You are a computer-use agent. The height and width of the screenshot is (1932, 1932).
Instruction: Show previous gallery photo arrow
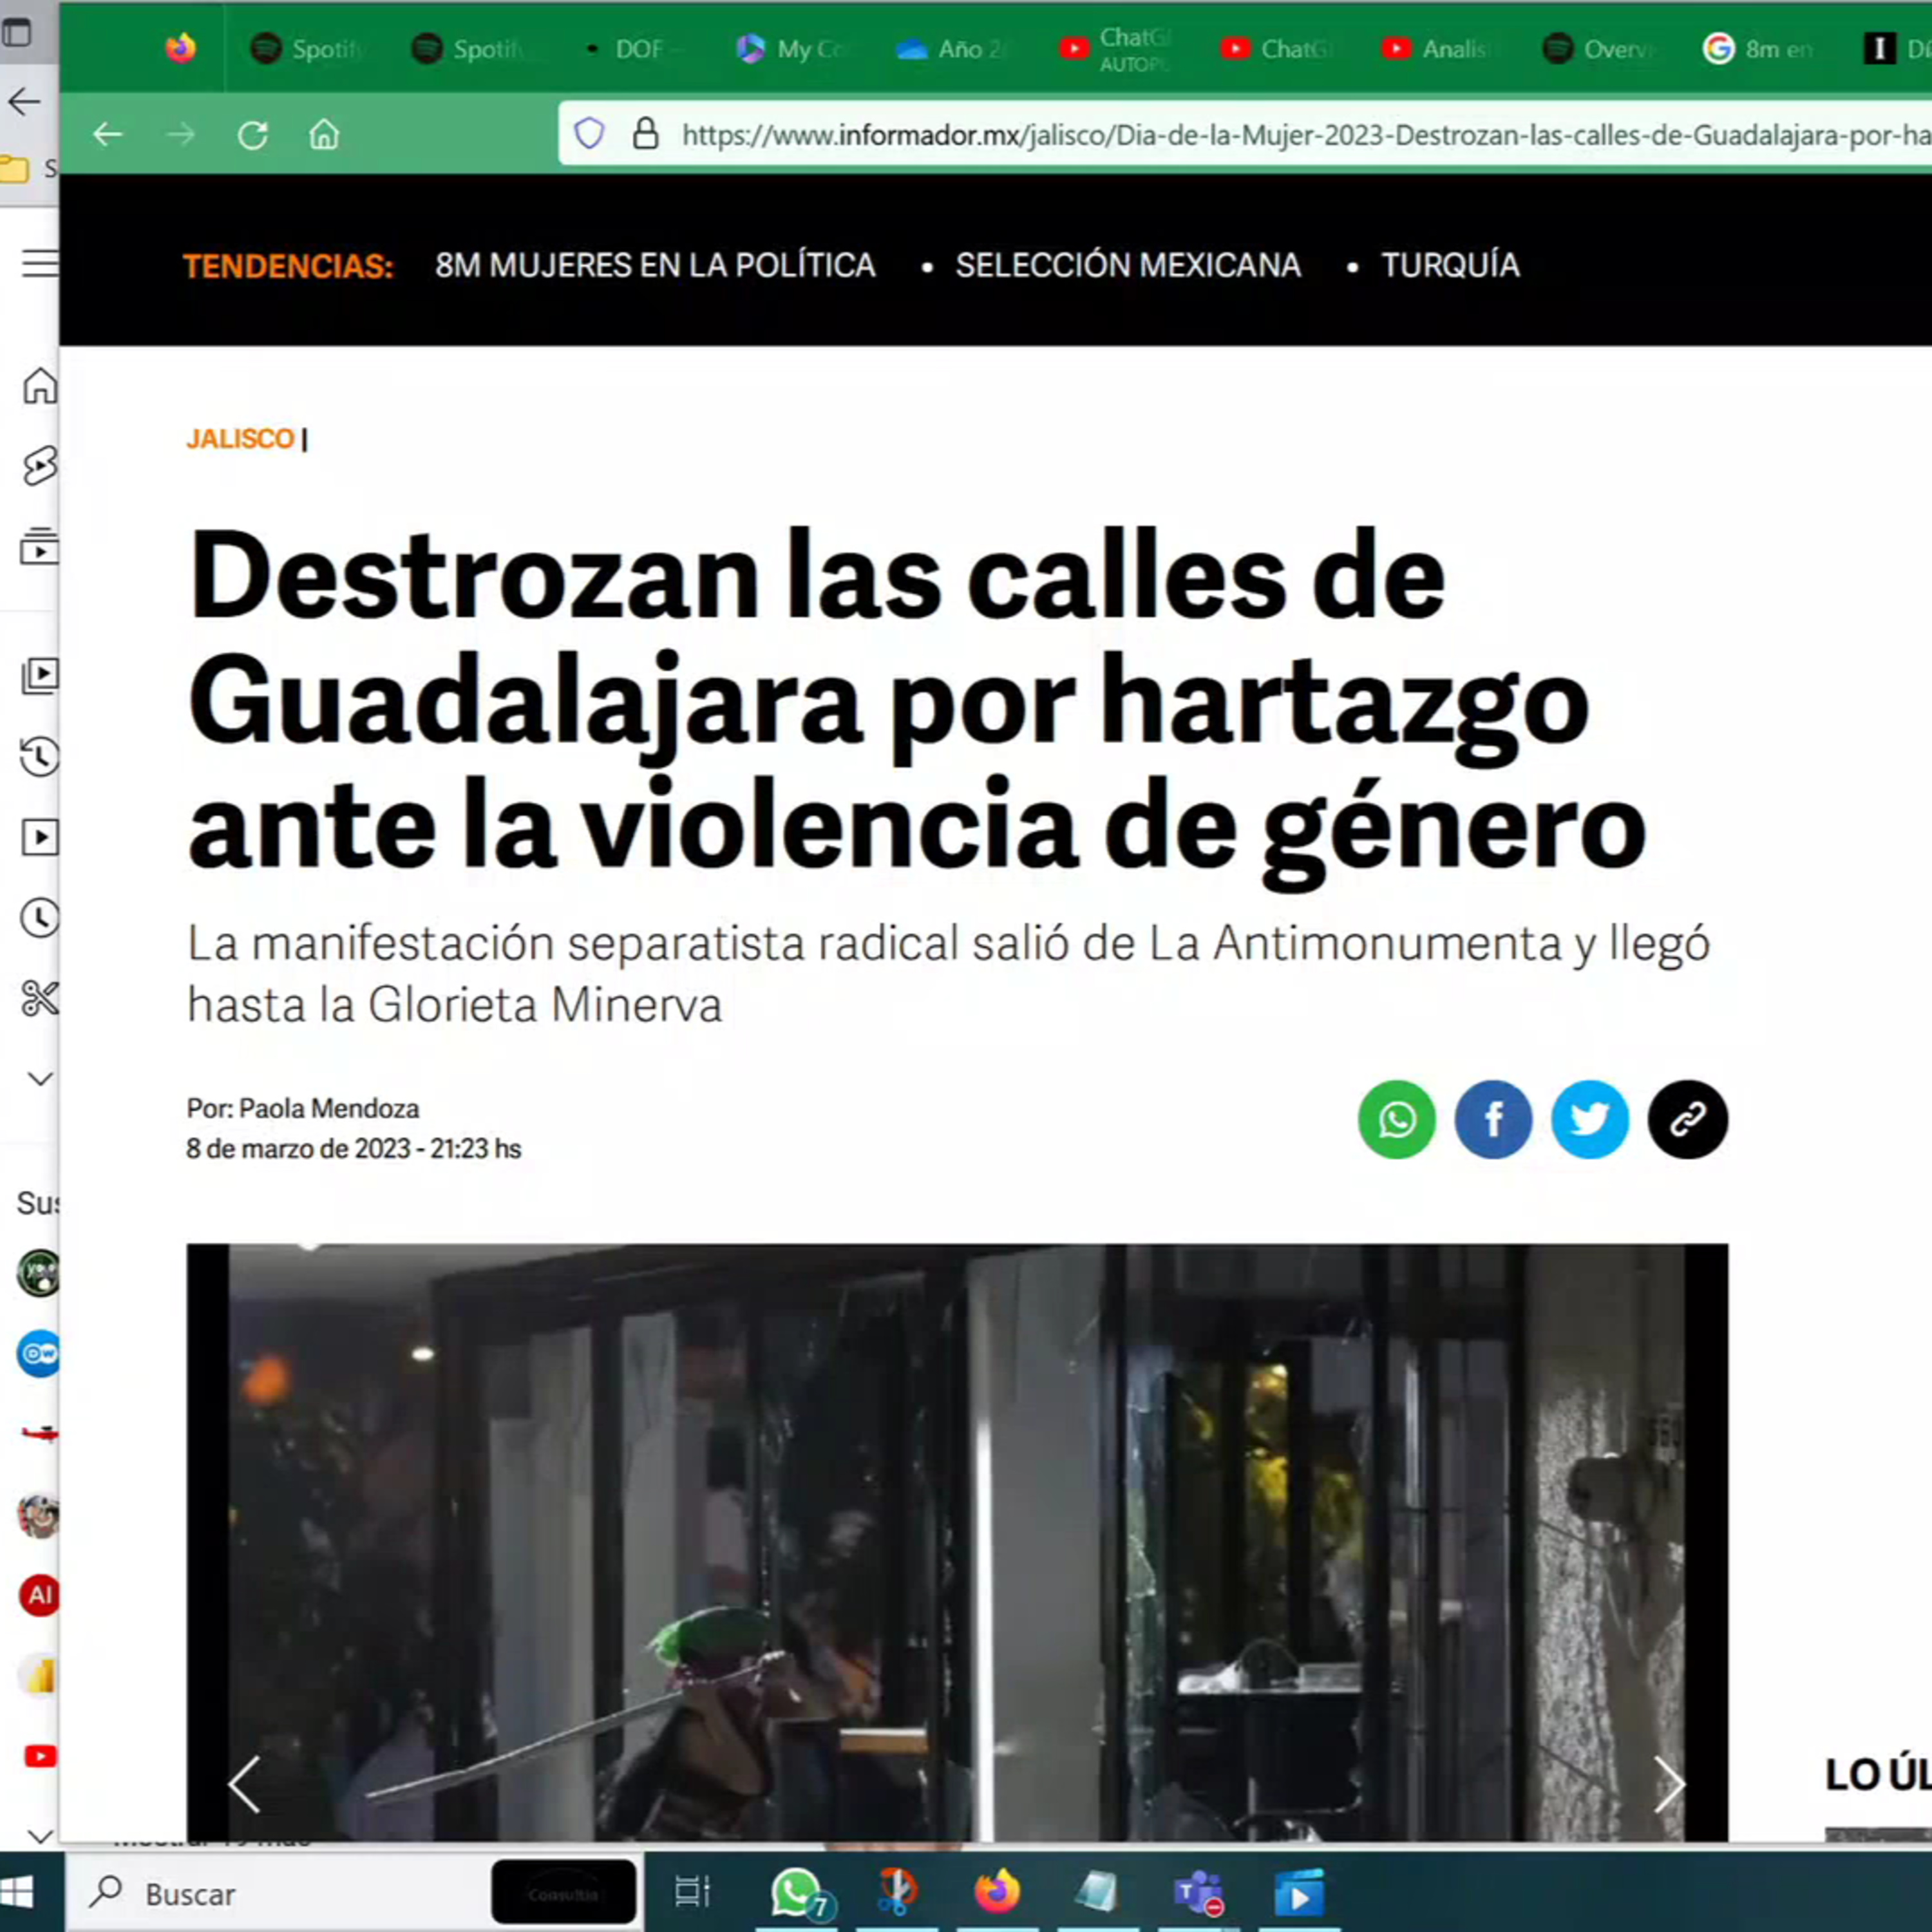(244, 1784)
